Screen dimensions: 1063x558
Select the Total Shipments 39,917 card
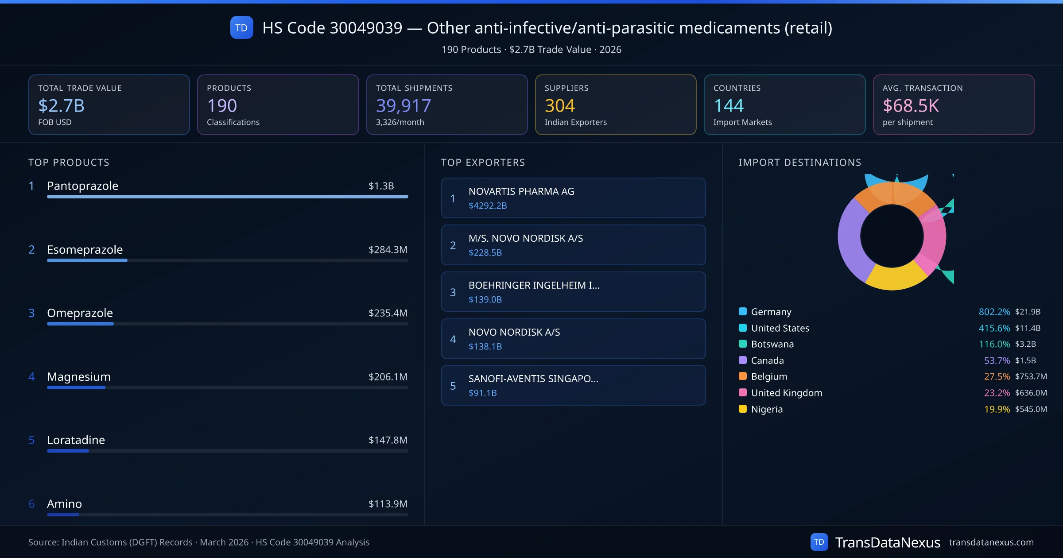coord(446,105)
